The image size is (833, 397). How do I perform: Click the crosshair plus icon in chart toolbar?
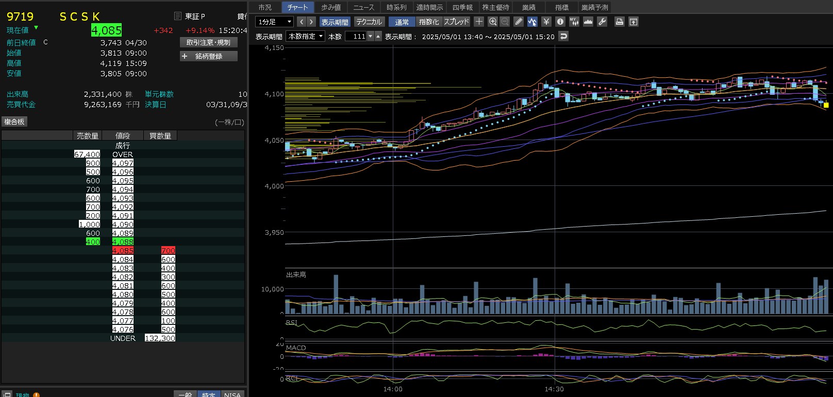pos(479,22)
